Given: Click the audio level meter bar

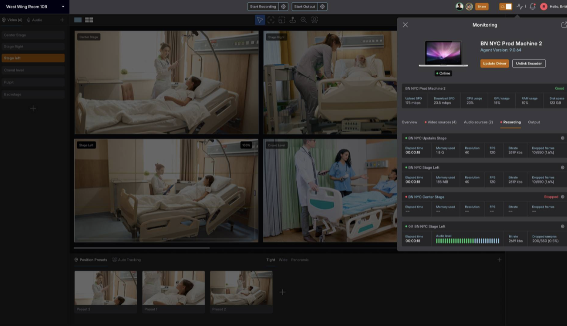Looking at the screenshot, I should [x=467, y=241].
